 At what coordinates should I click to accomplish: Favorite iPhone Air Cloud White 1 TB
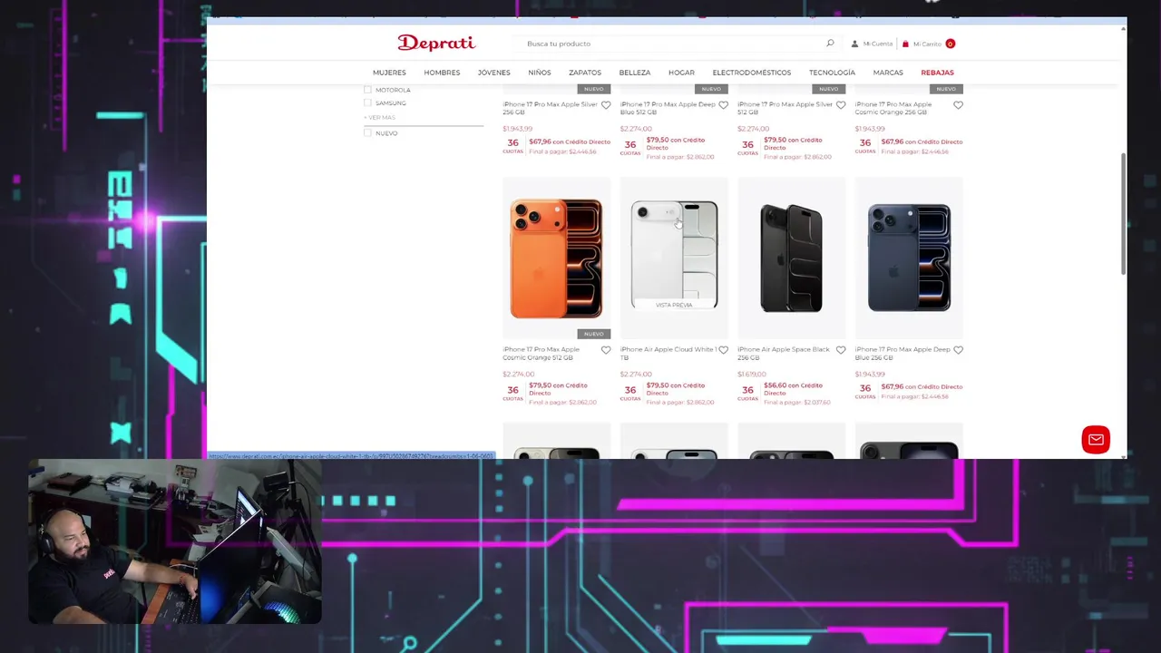(723, 350)
